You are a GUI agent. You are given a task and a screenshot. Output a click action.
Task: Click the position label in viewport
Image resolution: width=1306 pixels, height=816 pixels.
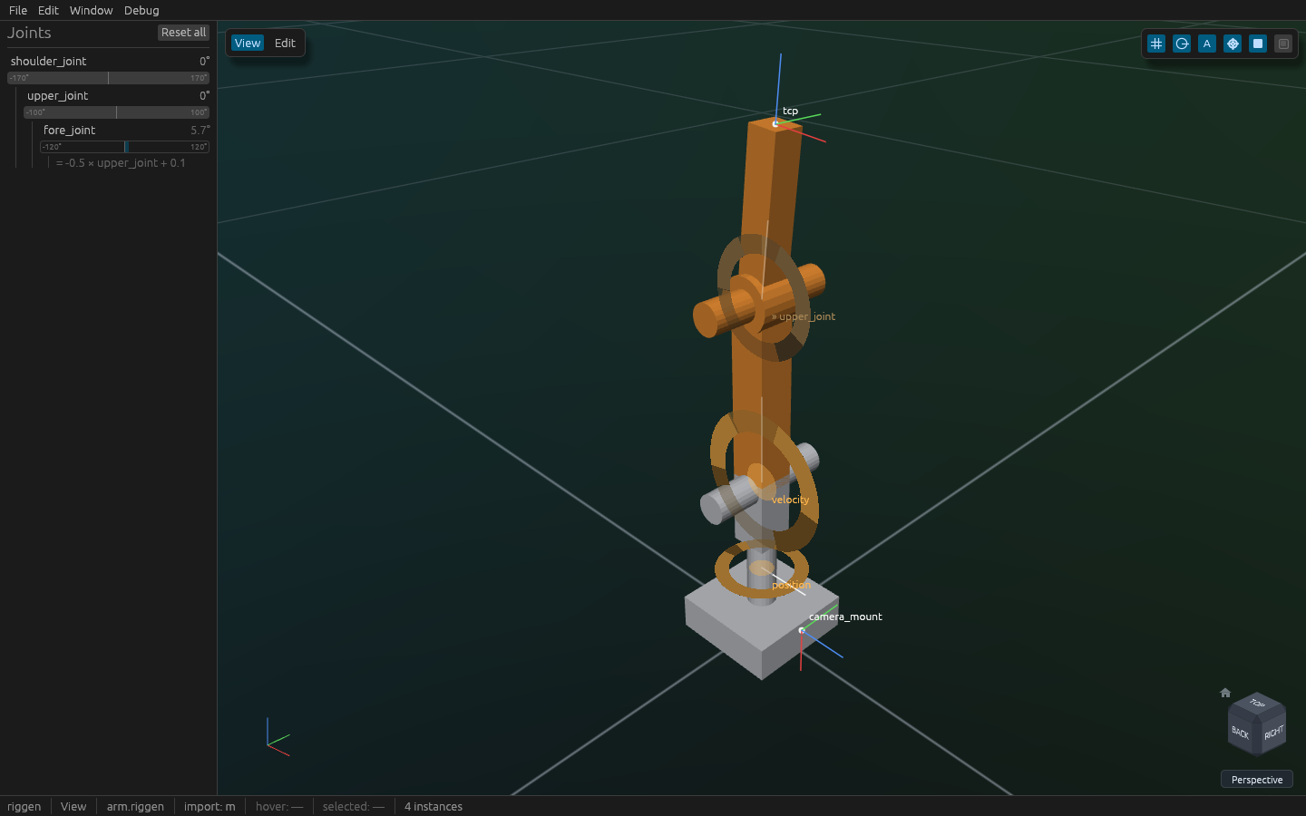[791, 585]
